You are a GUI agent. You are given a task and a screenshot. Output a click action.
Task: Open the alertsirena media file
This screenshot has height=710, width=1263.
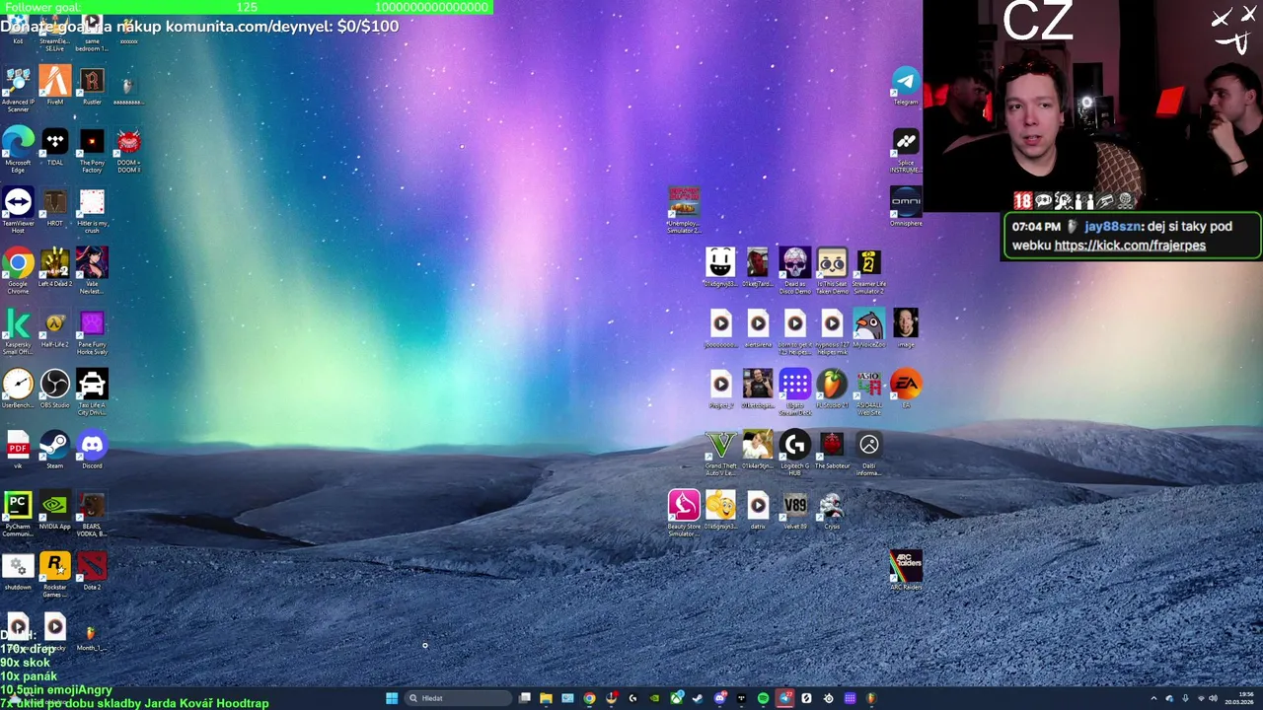pos(758,328)
